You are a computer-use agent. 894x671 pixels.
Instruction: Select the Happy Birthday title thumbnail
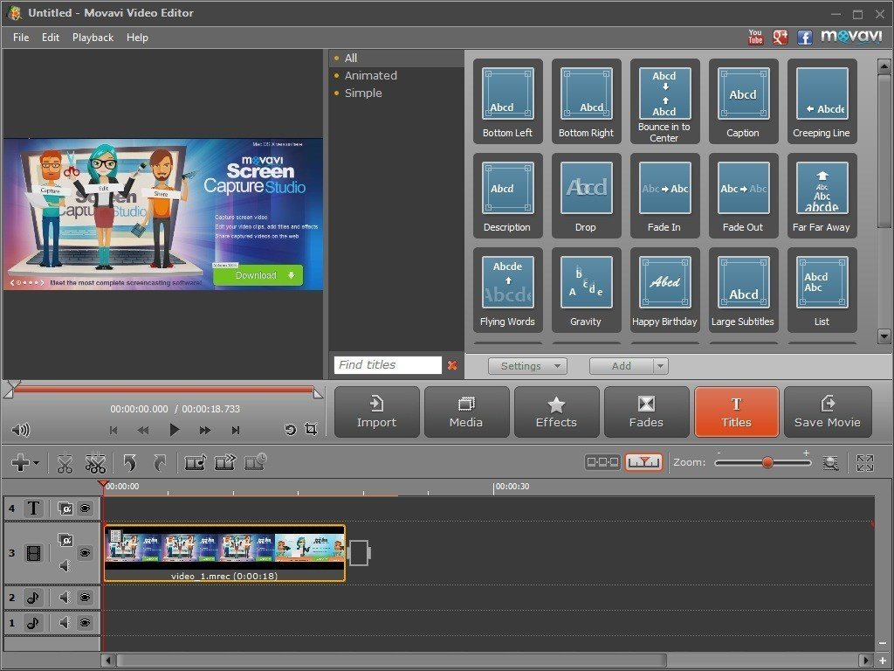coord(664,290)
